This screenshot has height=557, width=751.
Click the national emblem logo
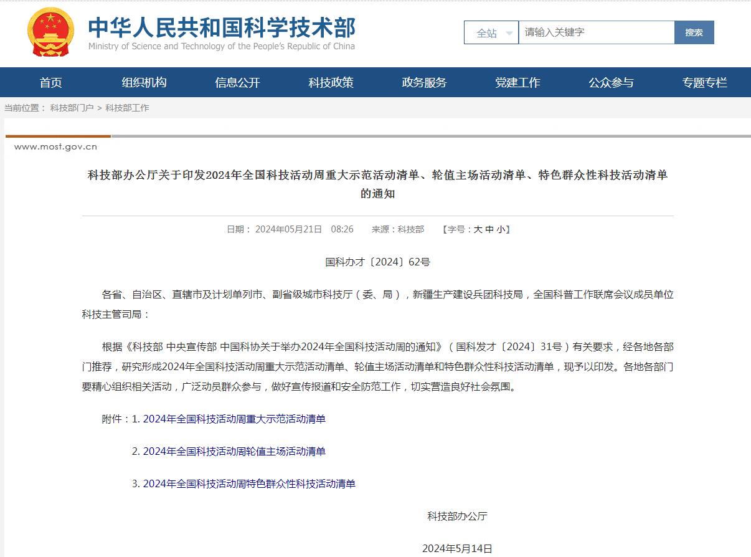tap(51, 32)
